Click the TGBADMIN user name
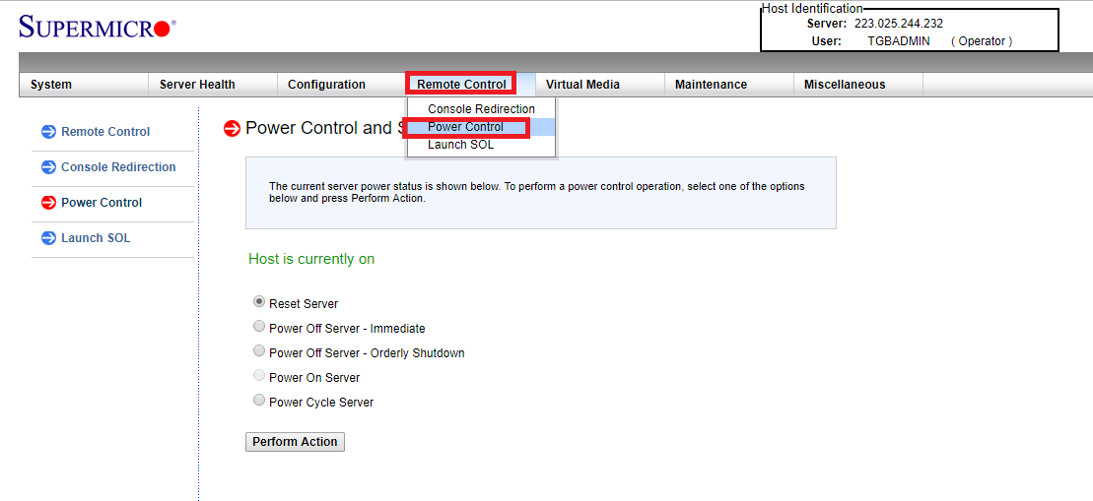 click(899, 41)
